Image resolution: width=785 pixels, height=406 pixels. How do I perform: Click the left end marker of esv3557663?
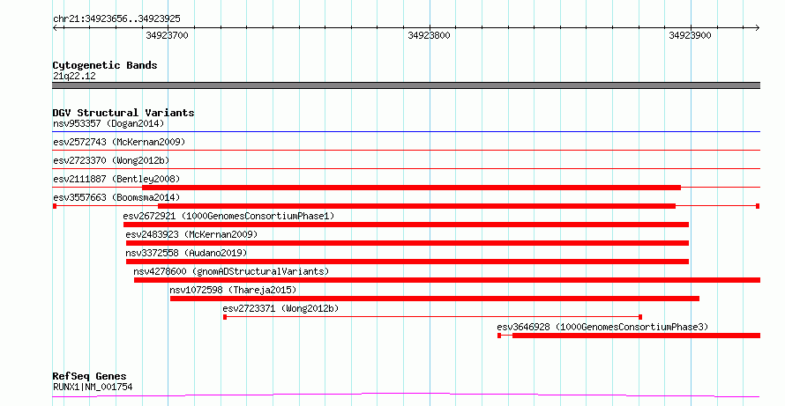tap(55, 206)
